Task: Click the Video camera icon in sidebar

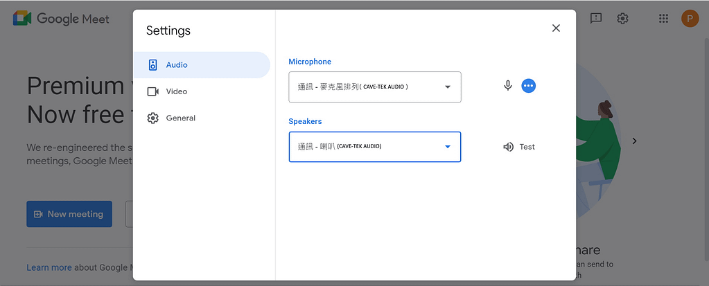Action: click(x=153, y=91)
